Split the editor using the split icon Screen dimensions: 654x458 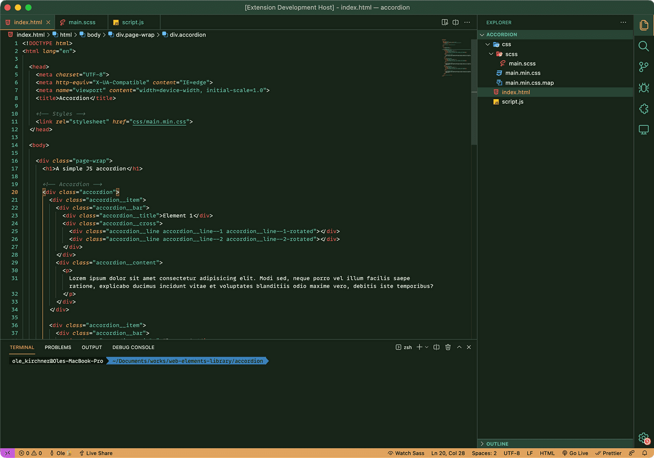455,22
